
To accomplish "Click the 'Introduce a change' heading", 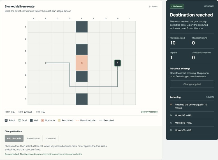I will tap(180, 69).
